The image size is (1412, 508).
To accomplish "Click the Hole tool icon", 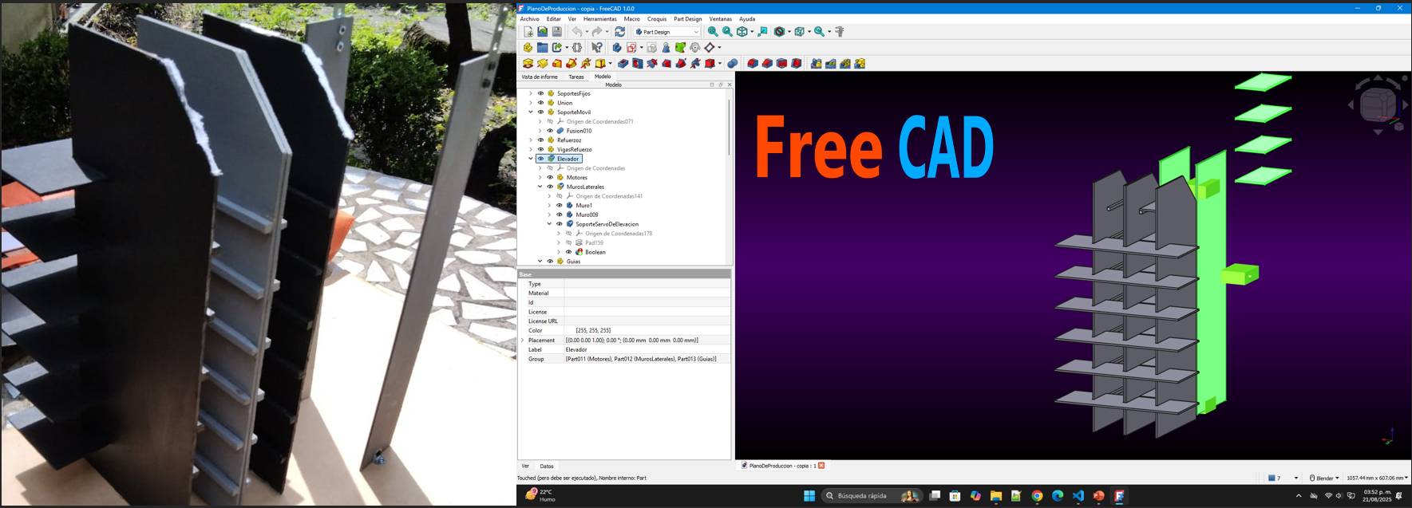I will point(638,64).
